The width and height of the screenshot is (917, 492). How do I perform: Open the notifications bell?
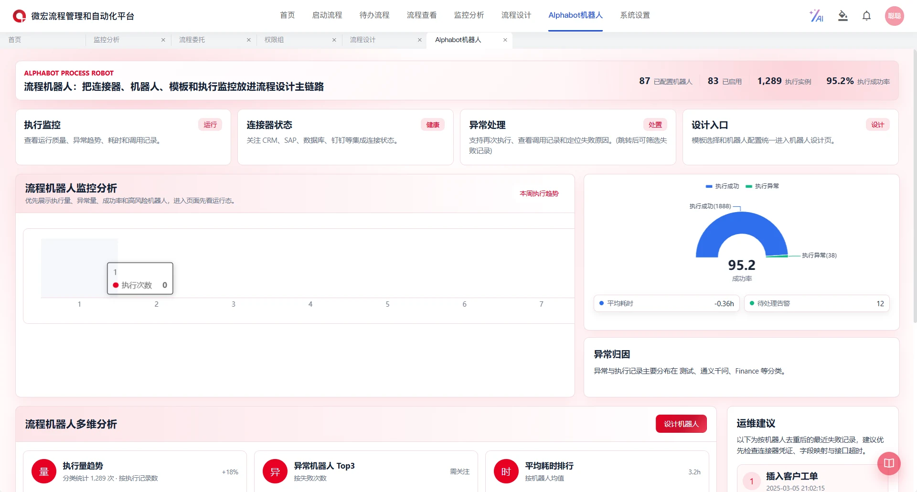click(866, 16)
